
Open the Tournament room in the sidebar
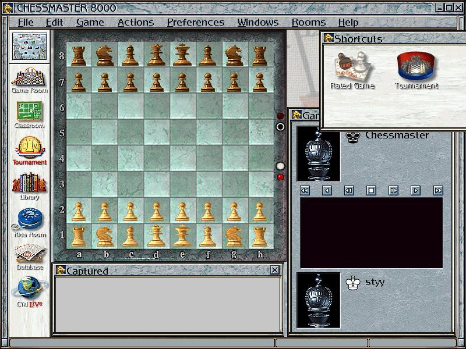point(30,151)
